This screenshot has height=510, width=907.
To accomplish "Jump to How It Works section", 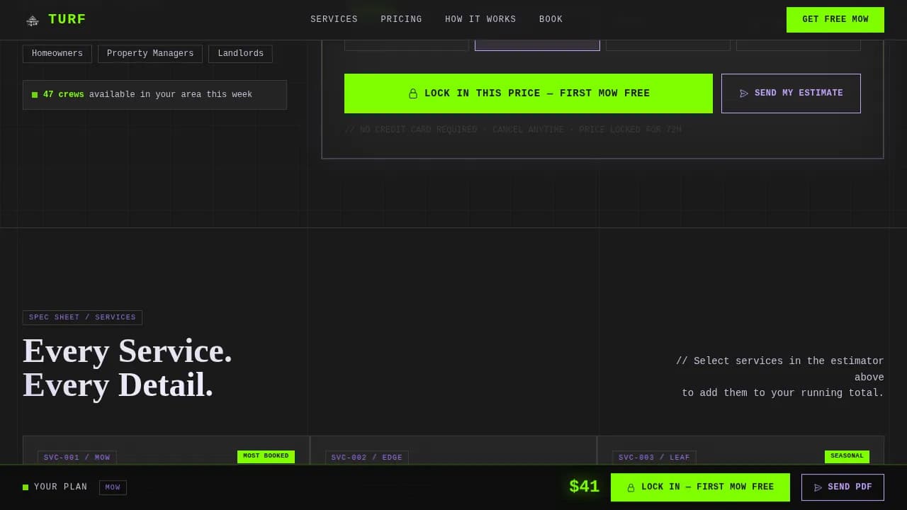I will click(480, 20).
